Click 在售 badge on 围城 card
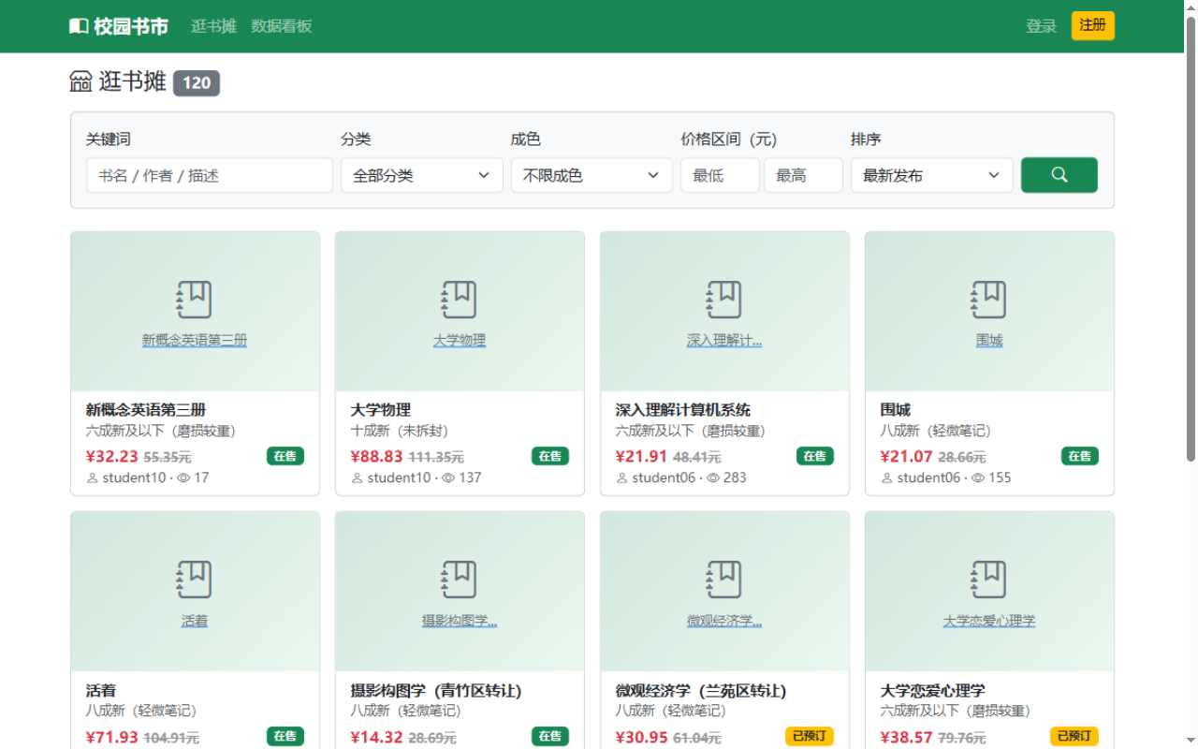Viewport: 1198px width, 749px height. coord(1080,456)
